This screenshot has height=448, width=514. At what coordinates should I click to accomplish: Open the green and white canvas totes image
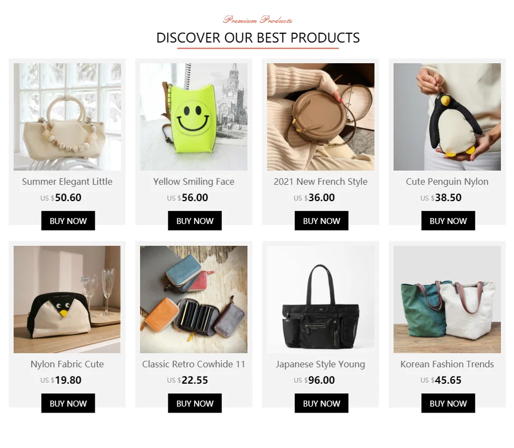pos(447,299)
